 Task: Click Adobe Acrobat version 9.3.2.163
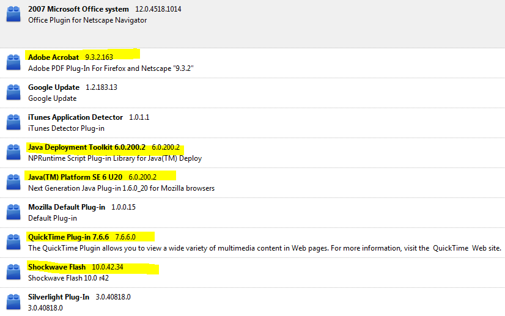coord(99,57)
